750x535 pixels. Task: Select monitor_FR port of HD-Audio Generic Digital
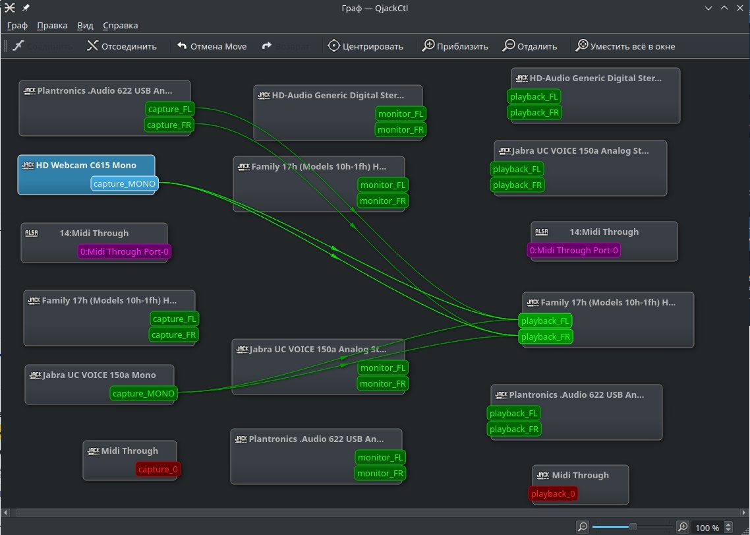pyautogui.click(x=400, y=129)
